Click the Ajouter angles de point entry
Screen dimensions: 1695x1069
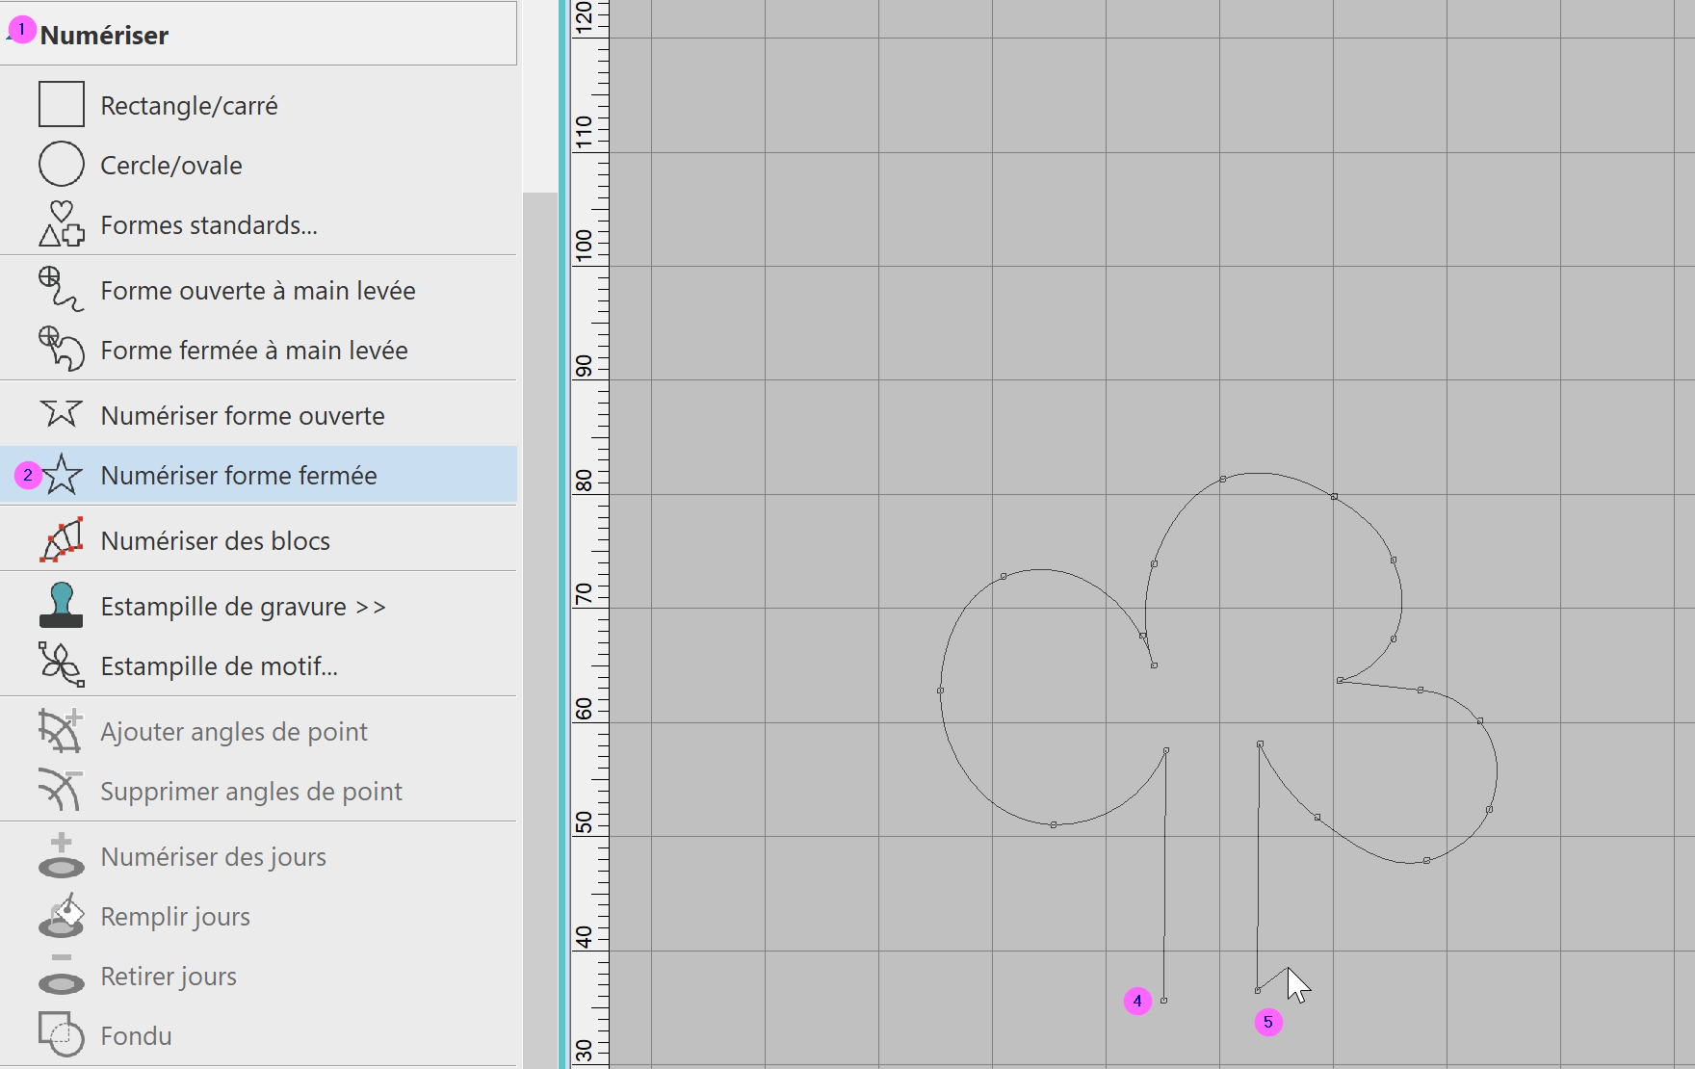[233, 732]
